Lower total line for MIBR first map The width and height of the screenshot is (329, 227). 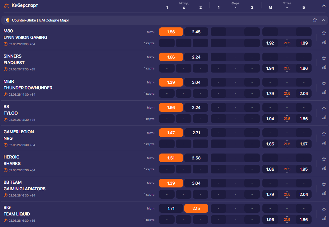pos(287,97)
